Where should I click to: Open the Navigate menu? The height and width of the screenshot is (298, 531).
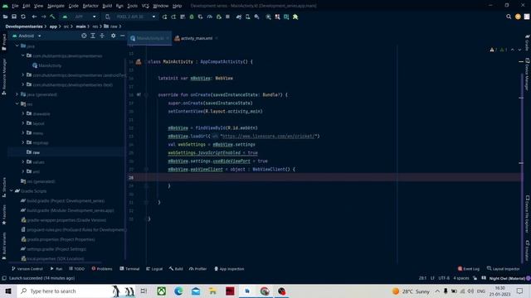56,6
